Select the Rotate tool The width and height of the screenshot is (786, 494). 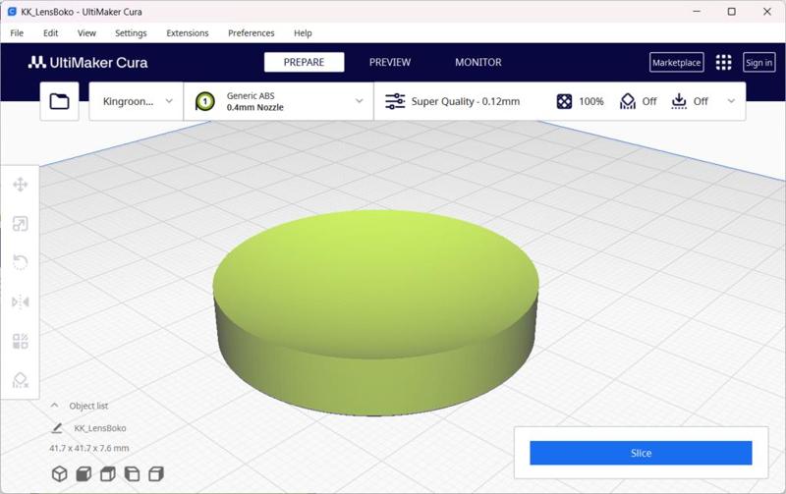(x=20, y=262)
